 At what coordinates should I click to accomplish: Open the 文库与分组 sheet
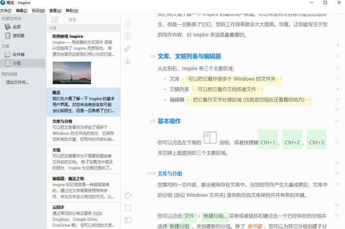click(83, 131)
